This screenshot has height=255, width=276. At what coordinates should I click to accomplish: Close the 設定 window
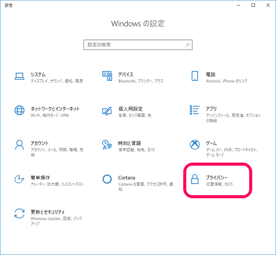[x=268, y=5]
